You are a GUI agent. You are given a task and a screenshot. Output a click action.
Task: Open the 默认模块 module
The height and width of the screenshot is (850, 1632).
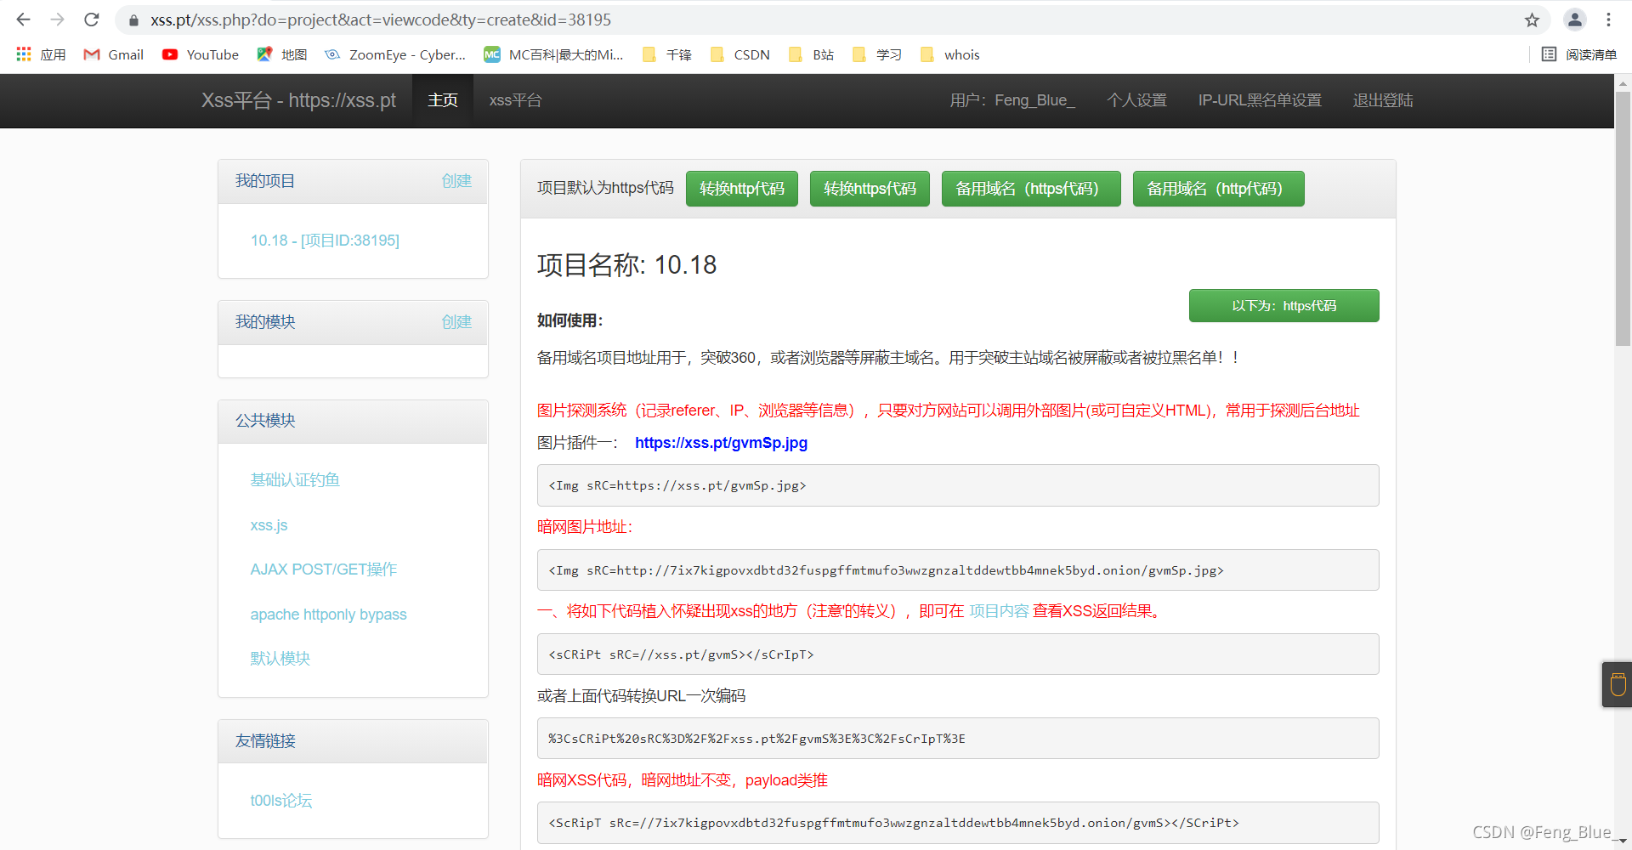[x=280, y=659]
